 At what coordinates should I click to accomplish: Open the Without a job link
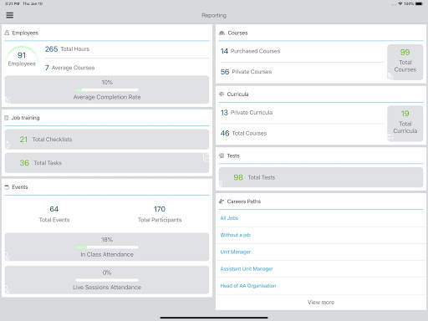236,235
